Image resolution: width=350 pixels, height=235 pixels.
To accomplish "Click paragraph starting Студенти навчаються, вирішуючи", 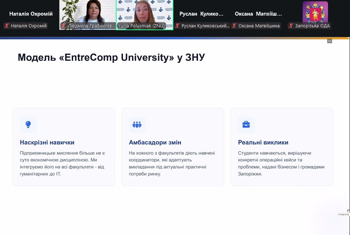I will click(x=281, y=163).
